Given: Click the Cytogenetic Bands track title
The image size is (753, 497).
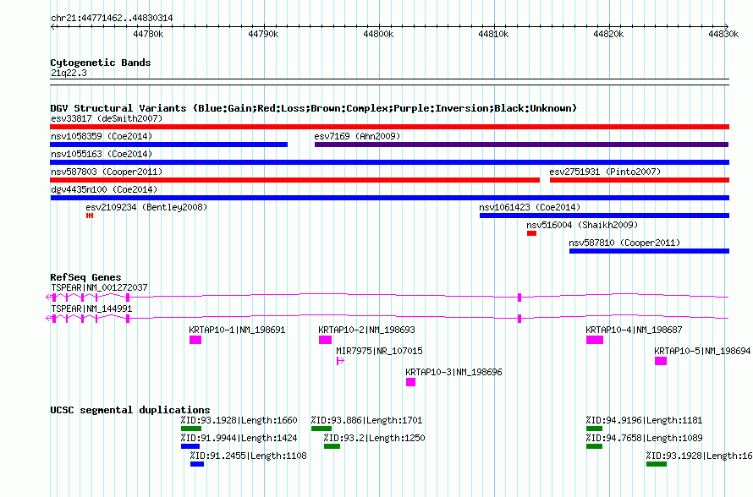Looking at the screenshot, I should point(101,63).
